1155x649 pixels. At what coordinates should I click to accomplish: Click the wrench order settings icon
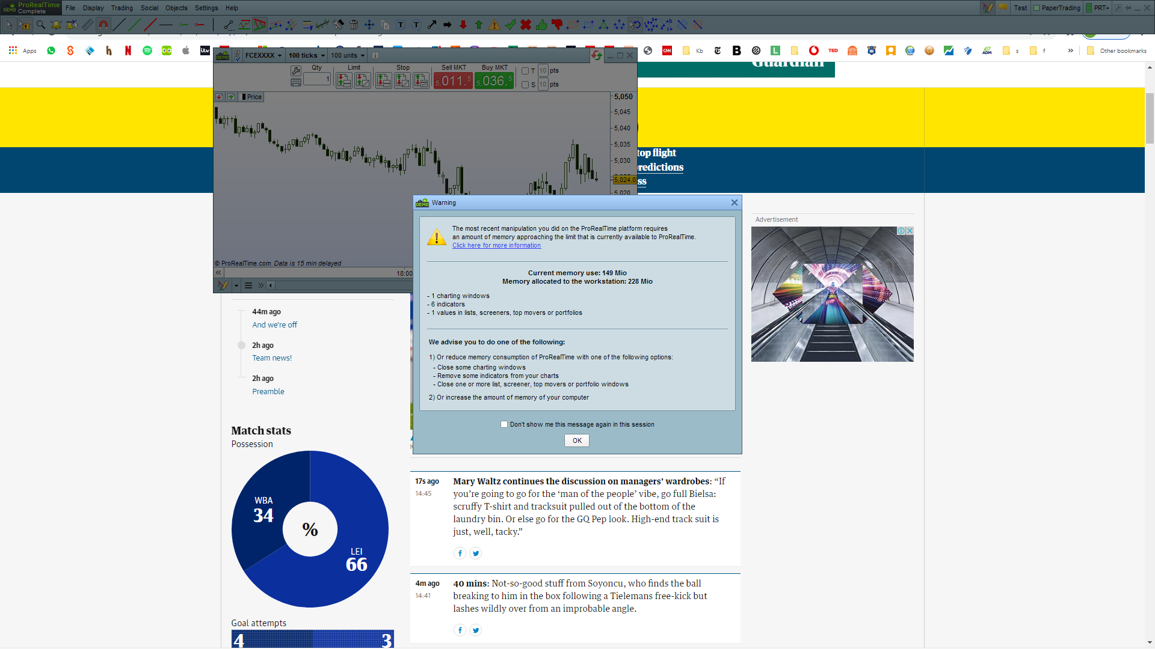point(296,71)
